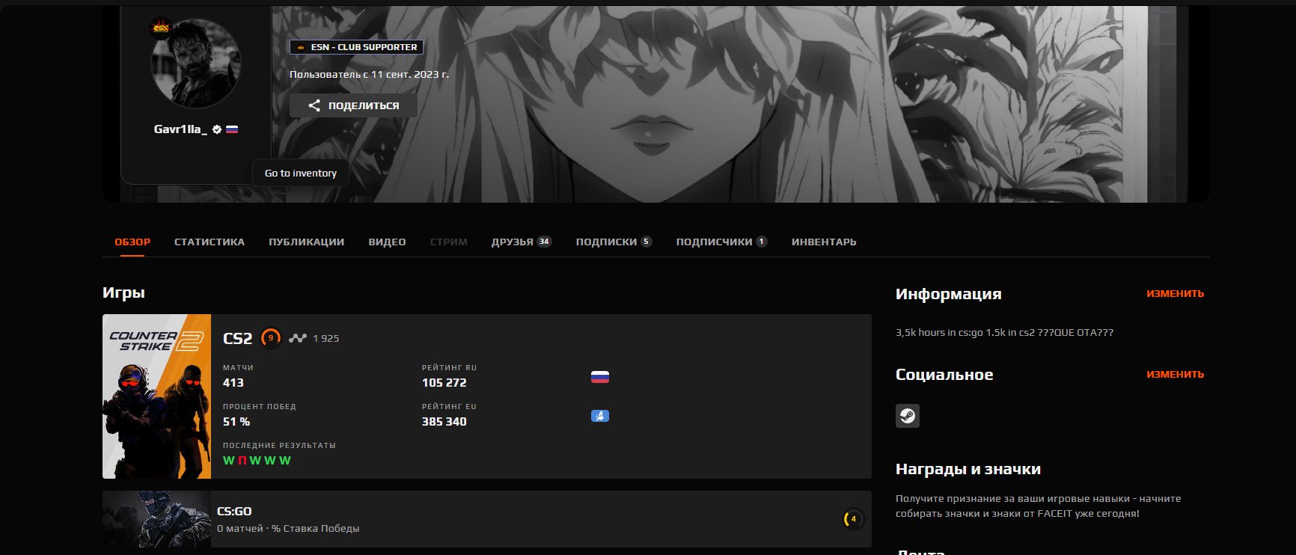Screen dimensions: 1296x555
Task: Click the bio text about cs:go hours
Action: 1004,333
